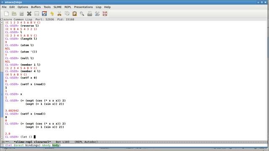Click the (REPL Autodoc) mode indicator

[86, 142]
